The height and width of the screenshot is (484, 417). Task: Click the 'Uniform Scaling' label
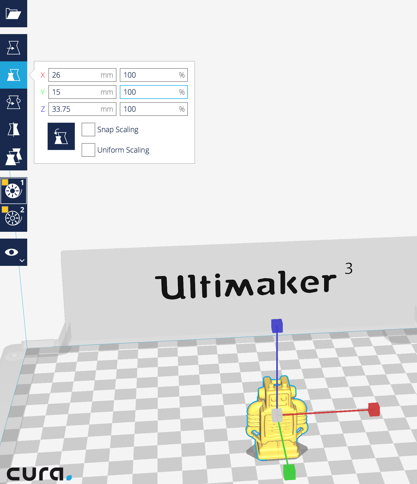point(123,150)
